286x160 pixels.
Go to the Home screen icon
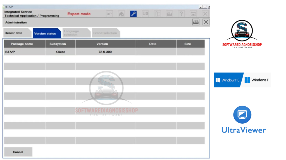121,14
